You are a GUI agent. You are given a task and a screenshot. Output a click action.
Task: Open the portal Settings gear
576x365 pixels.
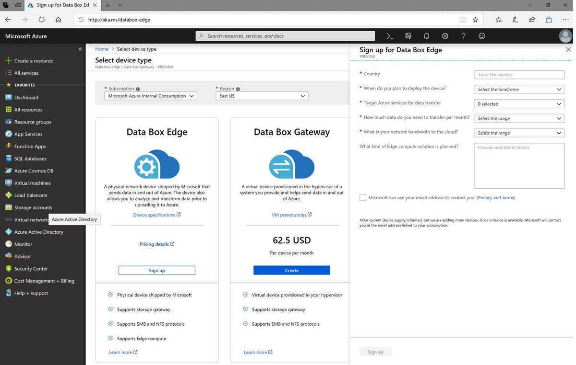click(x=444, y=36)
